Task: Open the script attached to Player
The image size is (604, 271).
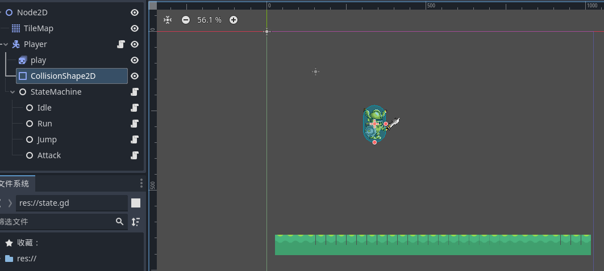Action: coord(121,44)
